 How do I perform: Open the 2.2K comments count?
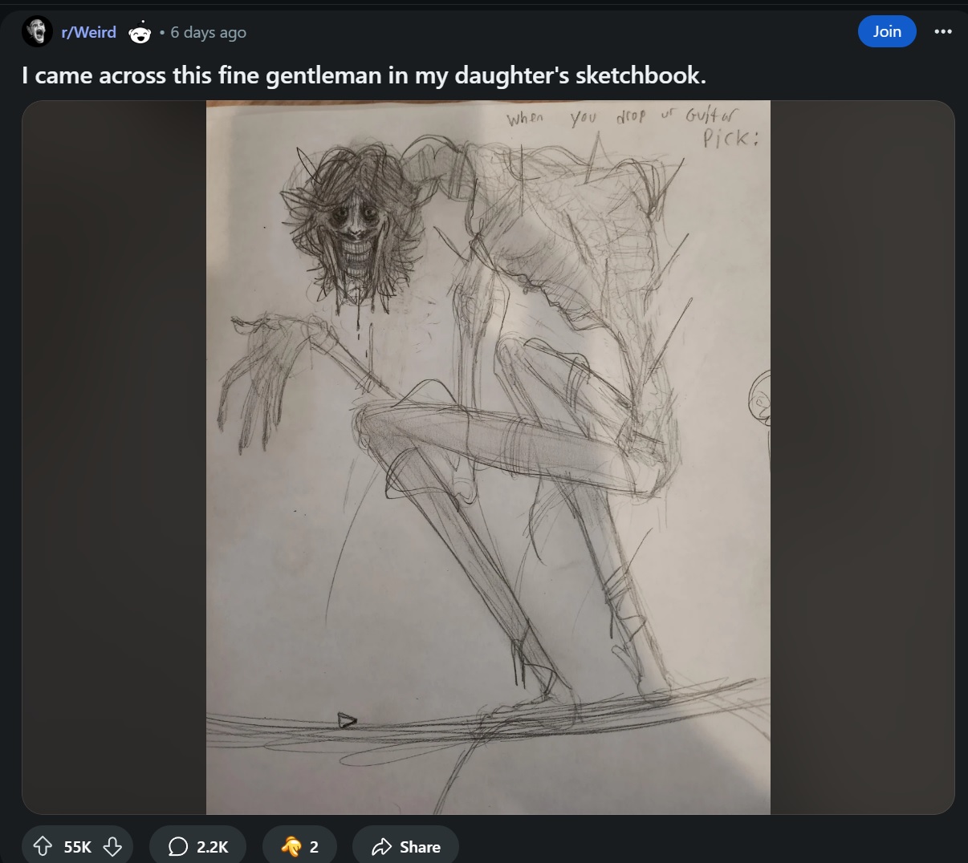point(213,847)
